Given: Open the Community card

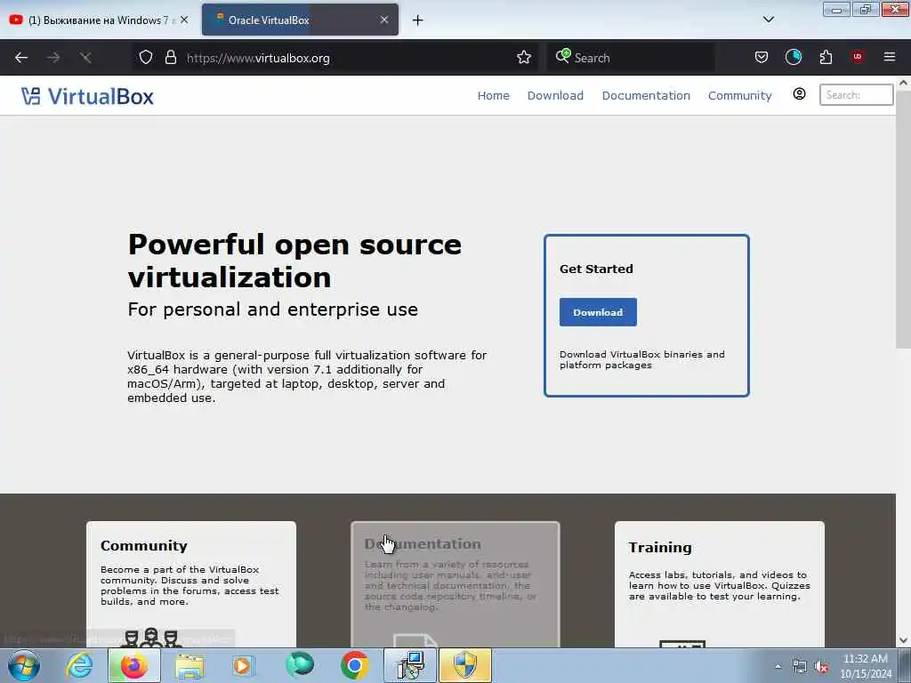Looking at the screenshot, I should 191,584.
